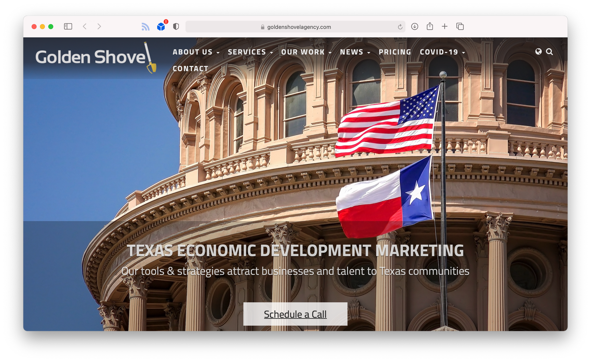Image resolution: width=591 pixels, height=362 pixels.
Task: Click the search magnifier icon
Action: coord(549,51)
